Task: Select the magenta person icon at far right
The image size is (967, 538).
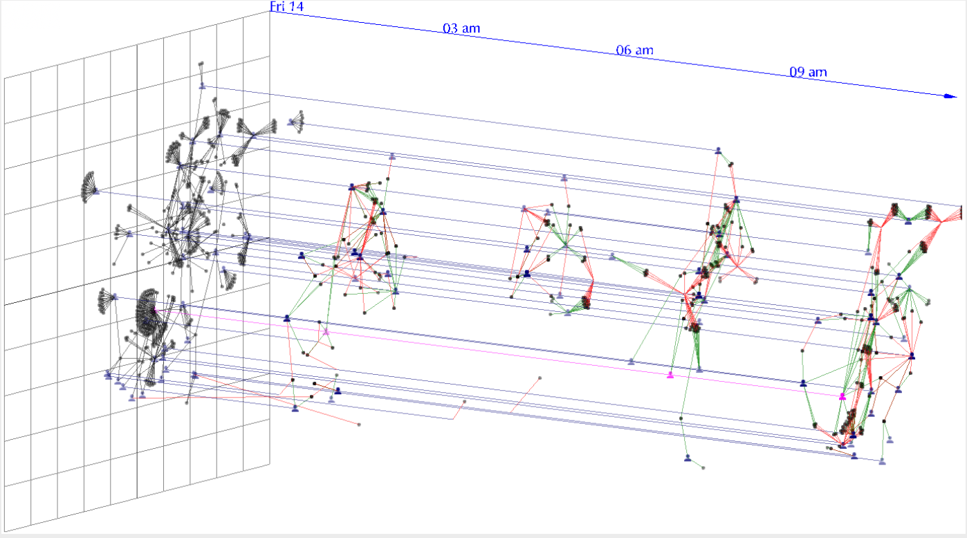Action: [x=842, y=396]
